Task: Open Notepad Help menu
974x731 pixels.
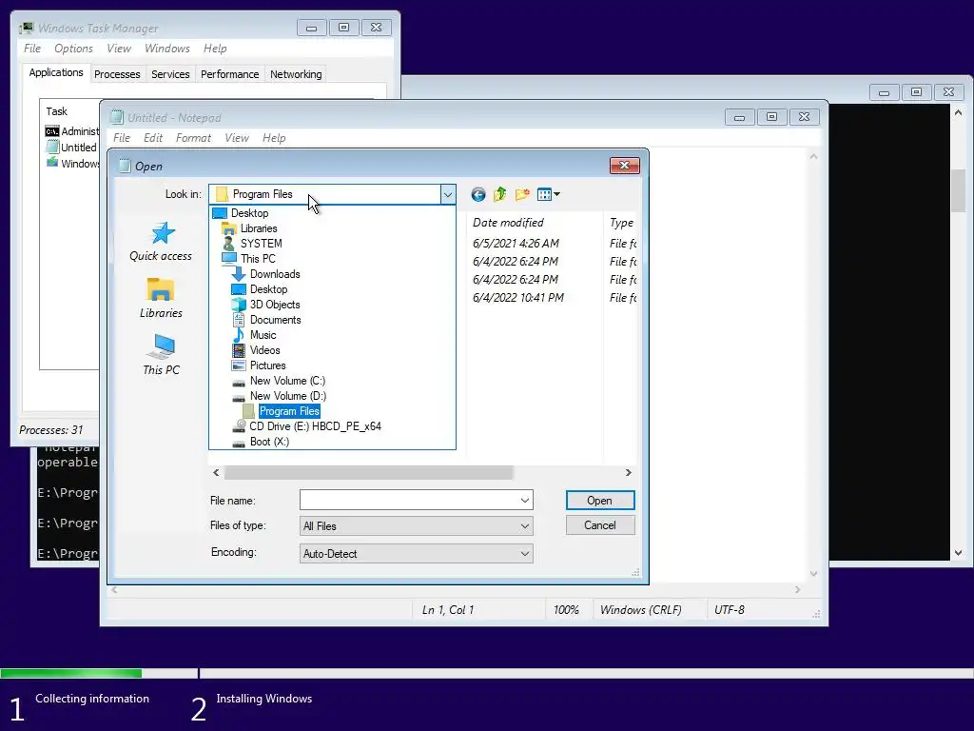Action: click(274, 138)
